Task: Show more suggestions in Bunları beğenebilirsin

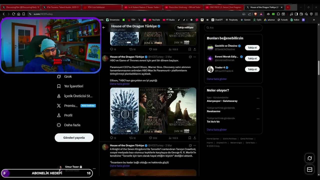Action: click(217, 79)
